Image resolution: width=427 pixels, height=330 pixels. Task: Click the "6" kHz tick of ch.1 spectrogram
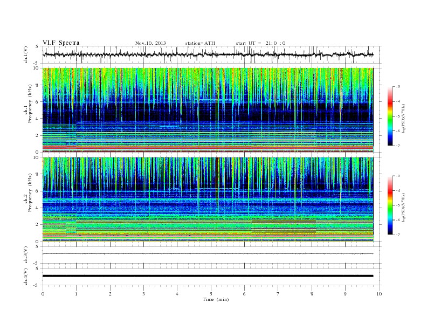tap(37, 102)
